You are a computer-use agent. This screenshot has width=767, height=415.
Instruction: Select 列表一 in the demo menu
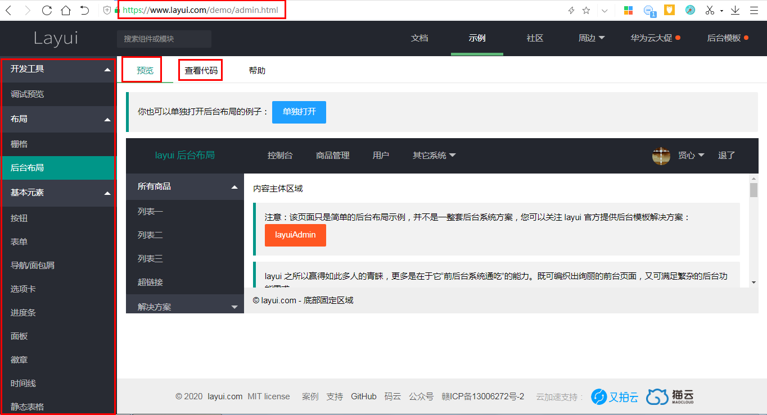point(185,212)
